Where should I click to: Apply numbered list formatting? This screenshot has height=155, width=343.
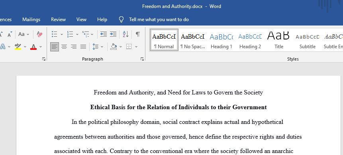pyautogui.click(x=70, y=34)
